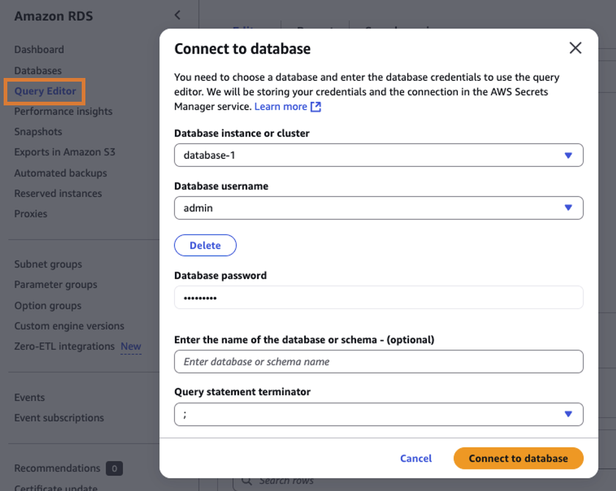Focus the database or schema name field

pos(378,362)
